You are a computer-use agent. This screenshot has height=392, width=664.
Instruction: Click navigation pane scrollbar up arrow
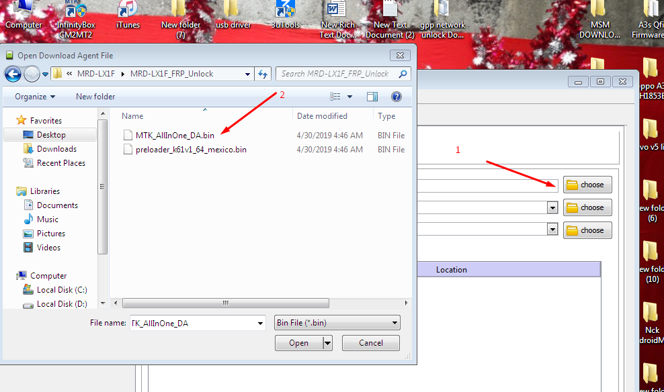coord(102,113)
